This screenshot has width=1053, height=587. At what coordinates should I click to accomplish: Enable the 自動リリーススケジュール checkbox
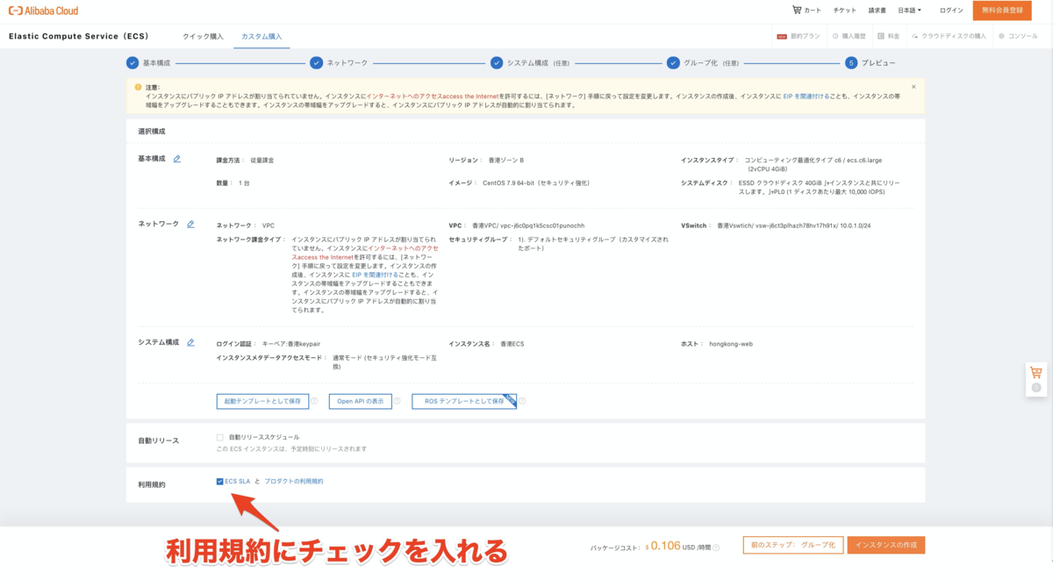[x=220, y=437]
